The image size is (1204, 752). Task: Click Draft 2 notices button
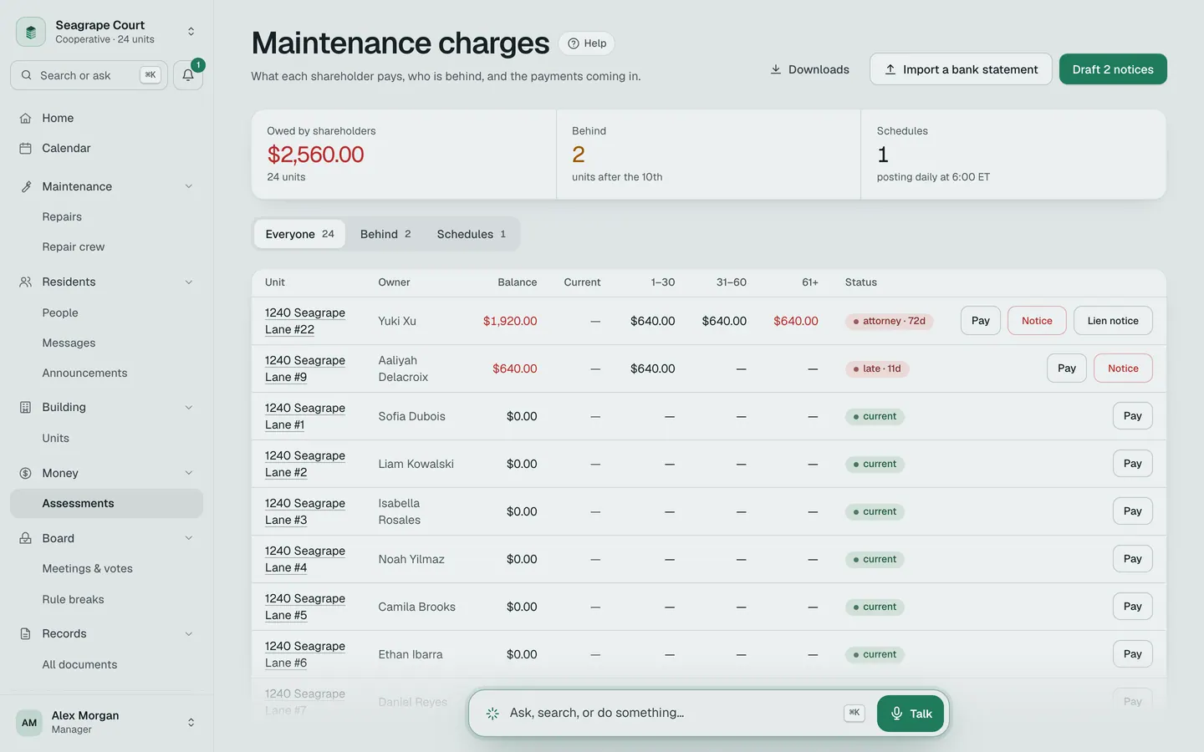[1113, 69]
